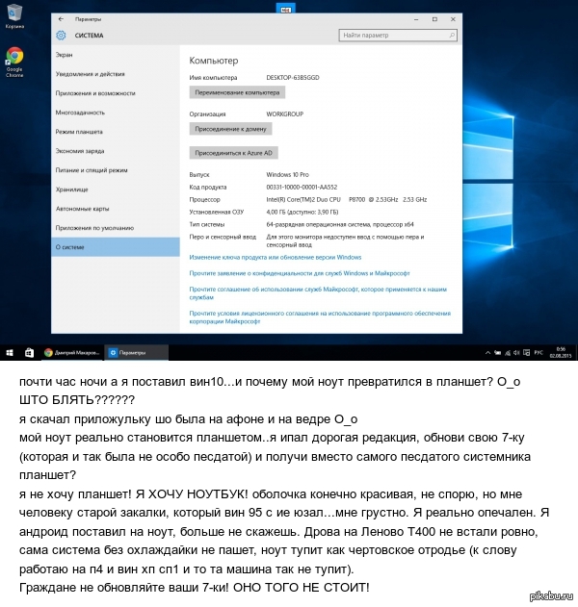
Task: Click the Windows 10 Pro edition value
Action: point(288,174)
